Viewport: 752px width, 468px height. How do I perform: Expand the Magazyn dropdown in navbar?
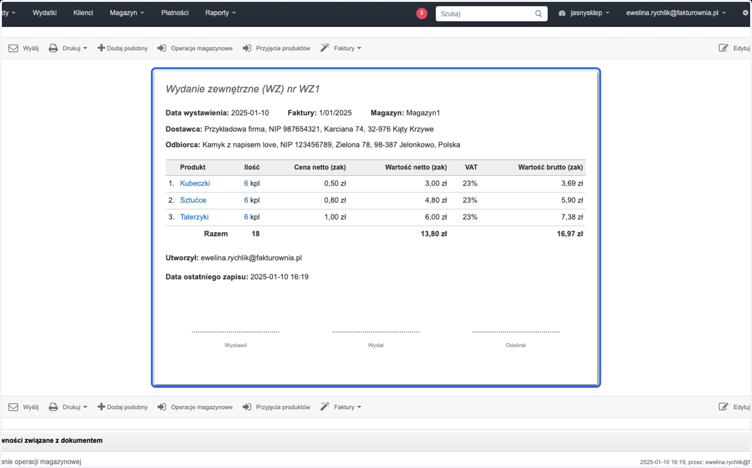tap(127, 13)
